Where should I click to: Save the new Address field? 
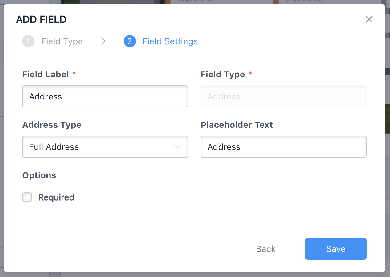click(x=336, y=249)
